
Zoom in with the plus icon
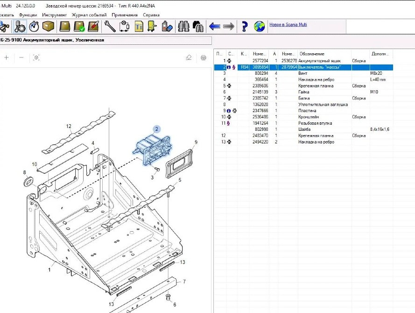pyautogui.click(x=7, y=57)
